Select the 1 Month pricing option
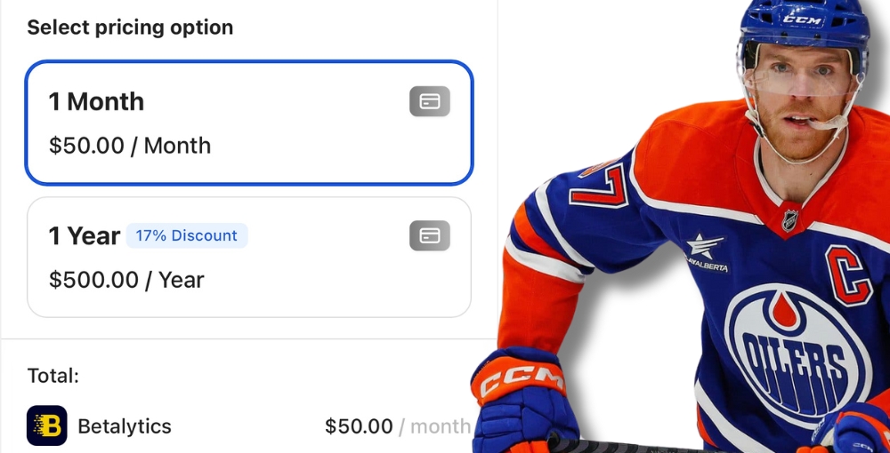The height and width of the screenshot is (453, 890). click(x=248, y=123)
